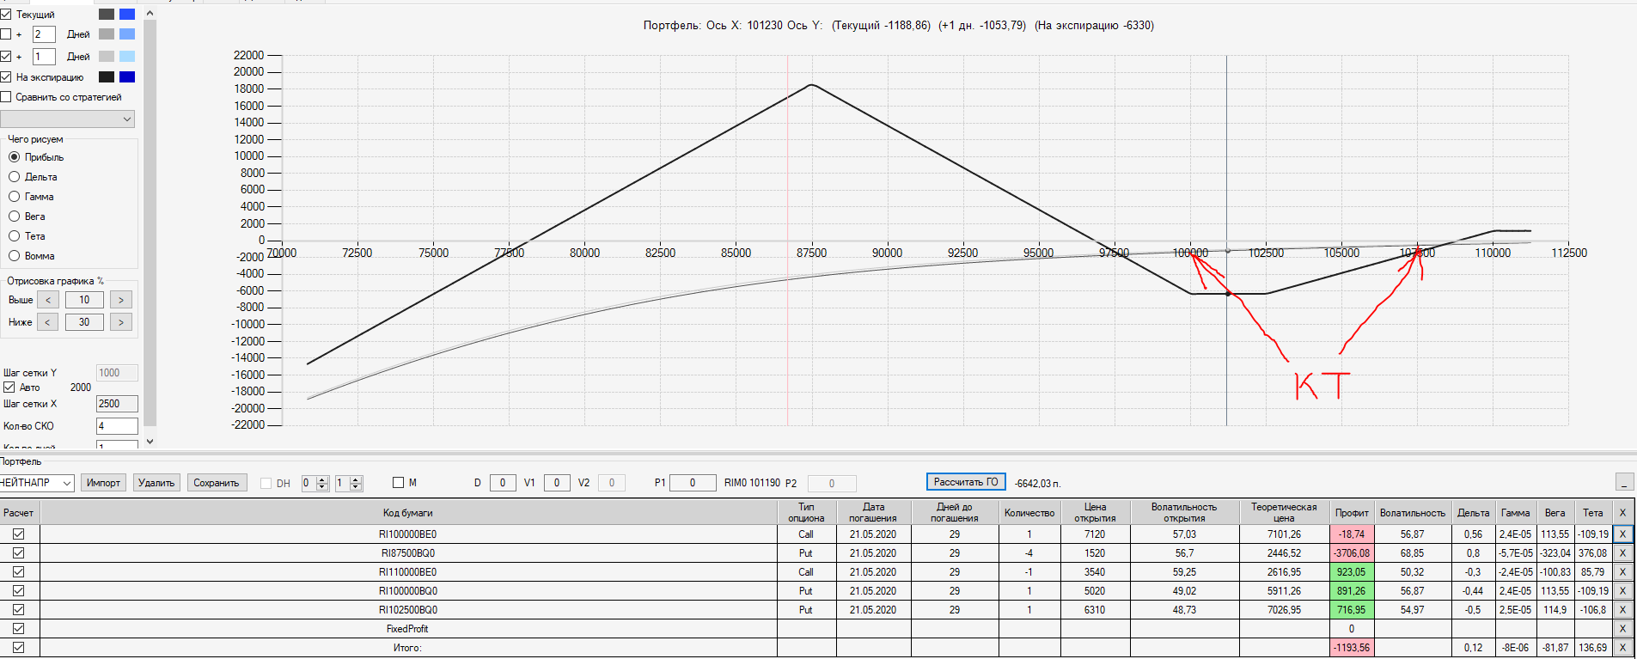
Task: Toggle the Расчет checkbox for FixedProfit
Action: coord(18,629)
